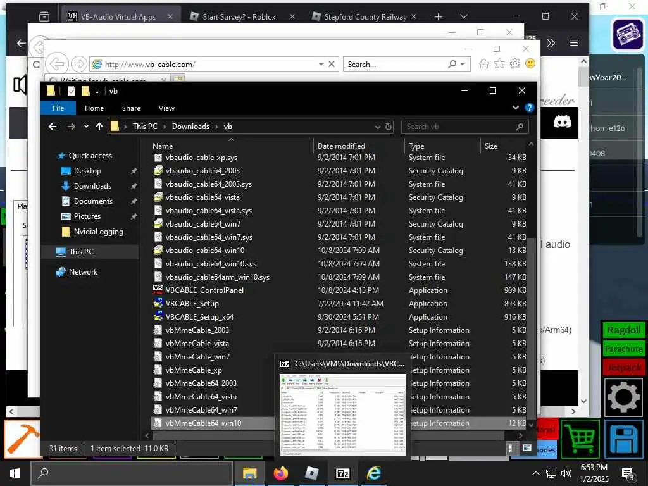This screenshot has height=486, width=648.
Task: Open the View ribbon tab
Action: pyautogui.click(x=166, y=108)
